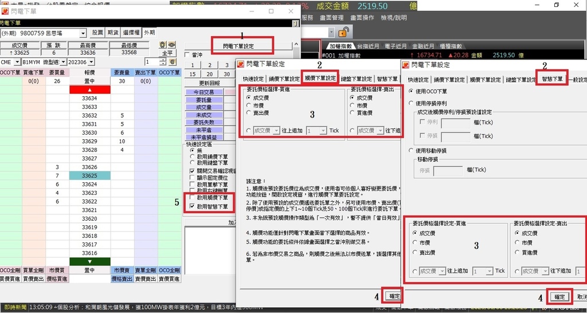587x313 pixels.
Task: Click the @ icon beside the quantity spinner
Action: tap(173, 62)
